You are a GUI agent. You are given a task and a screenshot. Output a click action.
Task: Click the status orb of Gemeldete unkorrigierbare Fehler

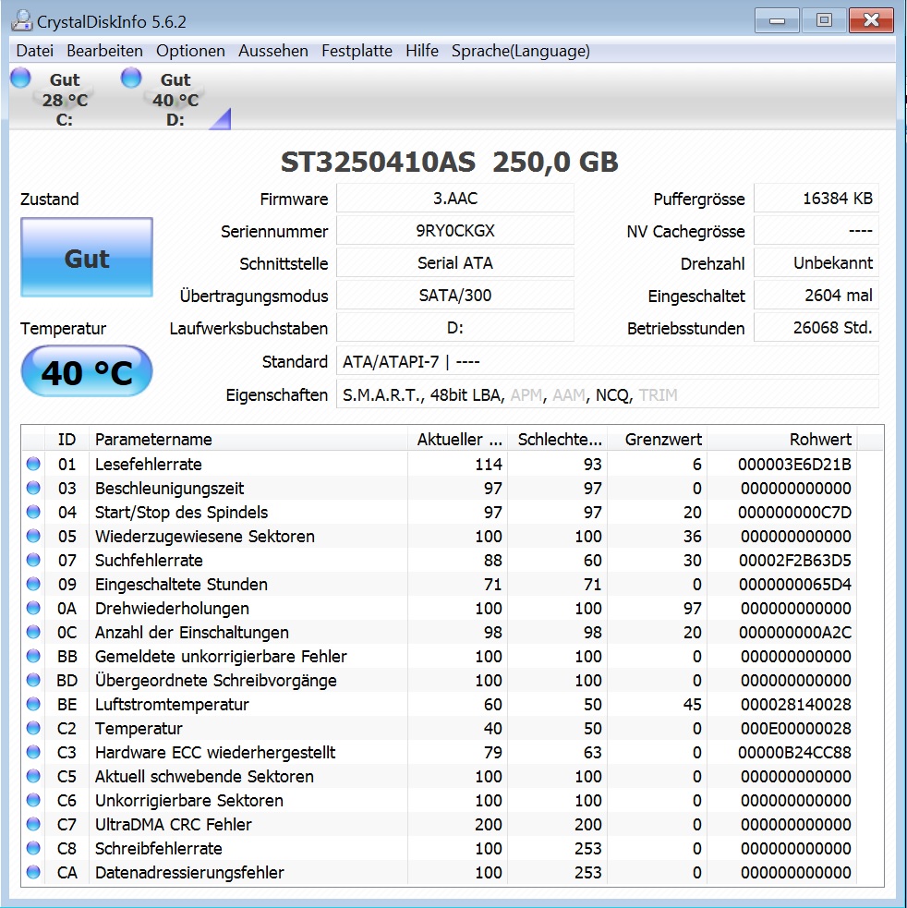[33, 656]
